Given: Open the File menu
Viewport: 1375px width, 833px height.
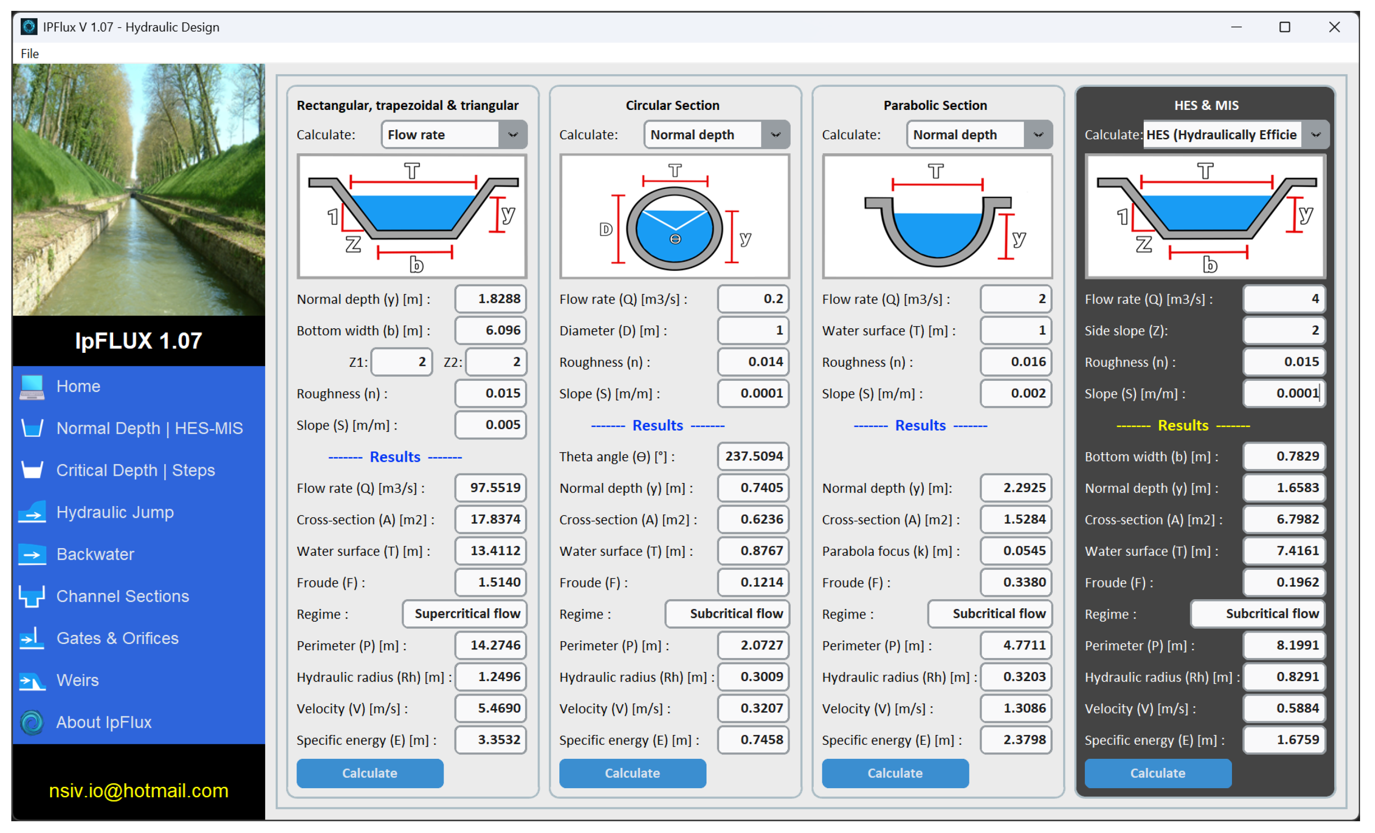Looking at the screenshot, I should tap(29, 53).
